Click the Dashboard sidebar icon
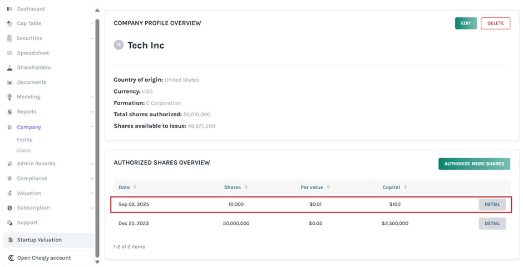This screenshot has width=523, height=267. click(9, 9)
